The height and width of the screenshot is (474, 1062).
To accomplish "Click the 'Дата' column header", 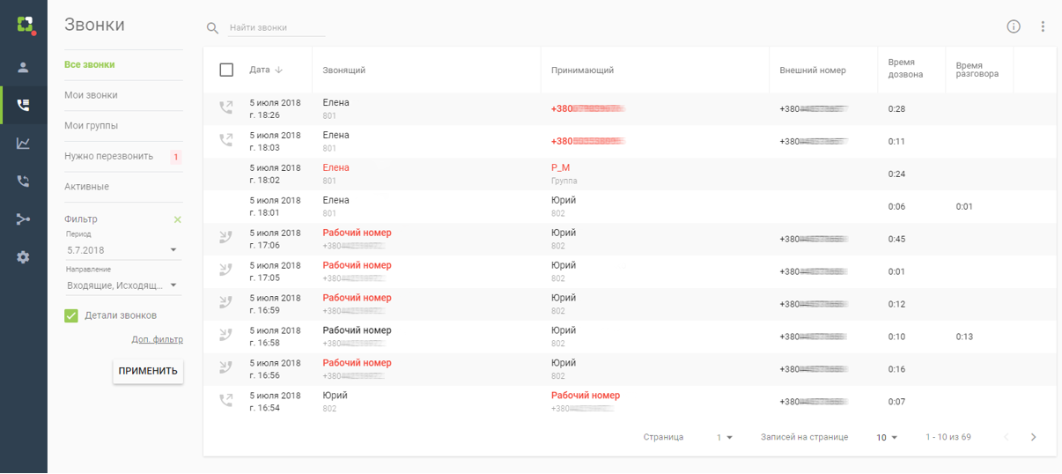I will click(x=260, y=70).
